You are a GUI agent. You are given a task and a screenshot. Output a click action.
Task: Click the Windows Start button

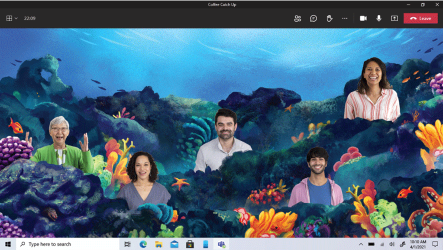point(8,244)
